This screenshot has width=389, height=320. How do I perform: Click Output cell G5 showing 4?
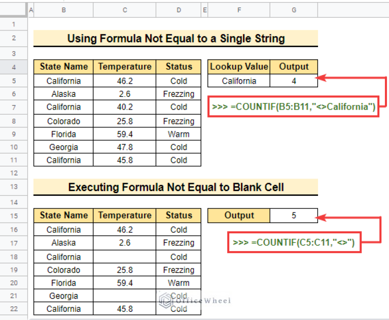coord(294,81)
